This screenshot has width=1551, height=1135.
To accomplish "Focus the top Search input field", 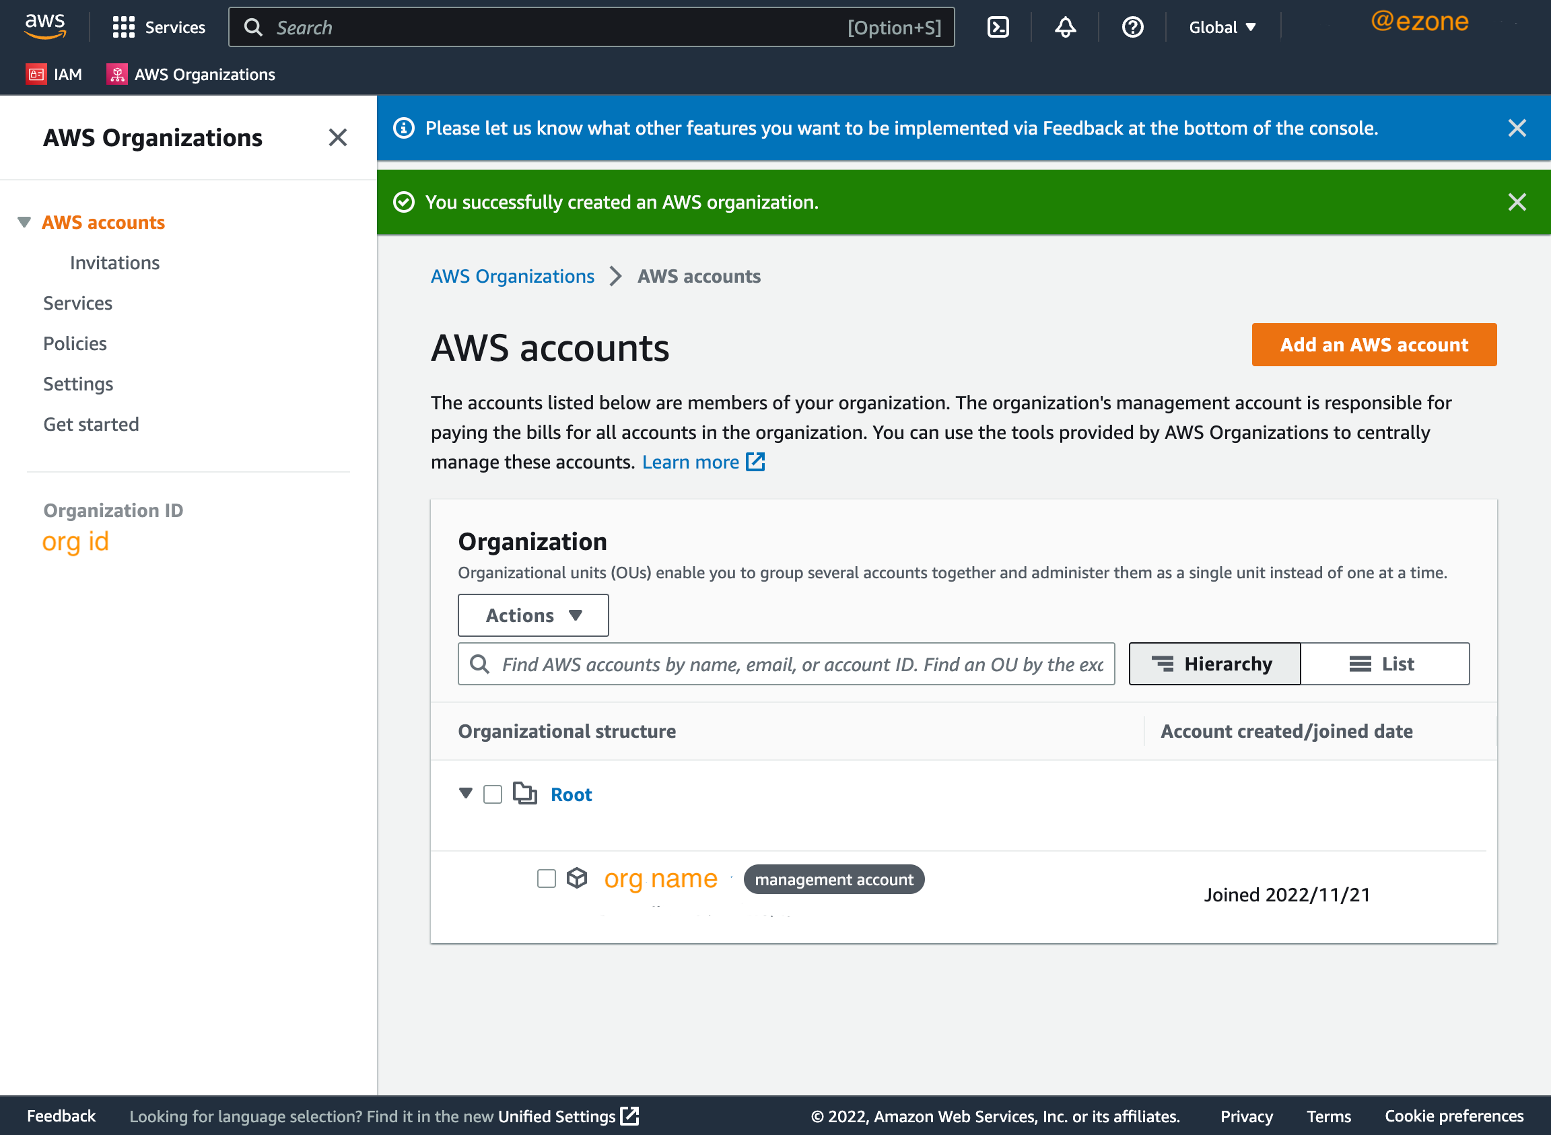I will (592, 28).
